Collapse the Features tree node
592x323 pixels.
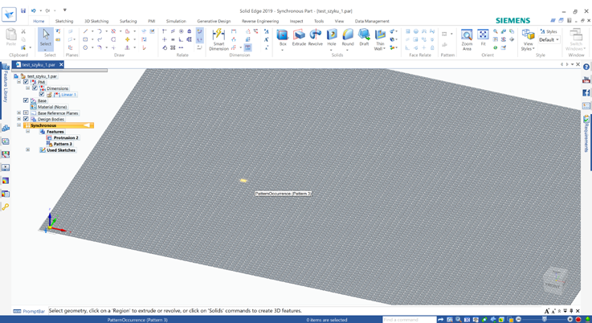point(27,132)
